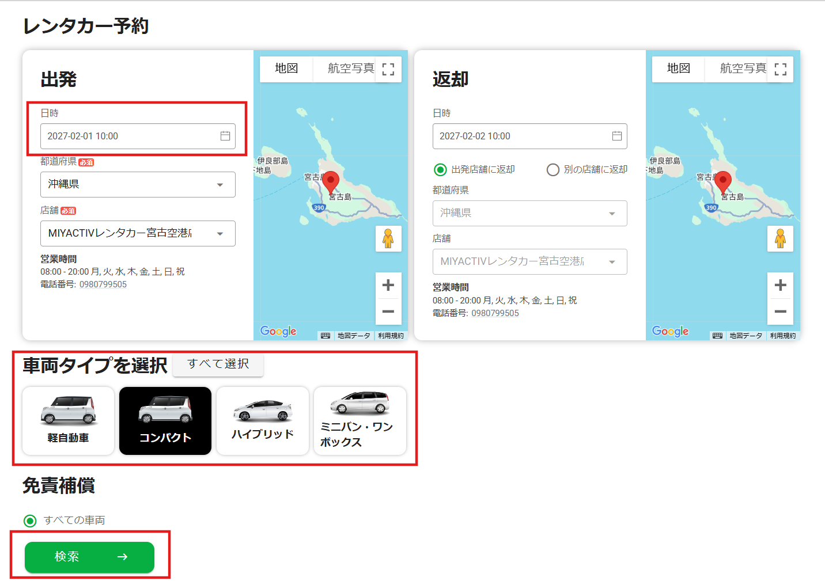Viewport: 825px width, 581px height.
Task: Enter fullscreen on the return map
Action: click(x=780, y=69)
